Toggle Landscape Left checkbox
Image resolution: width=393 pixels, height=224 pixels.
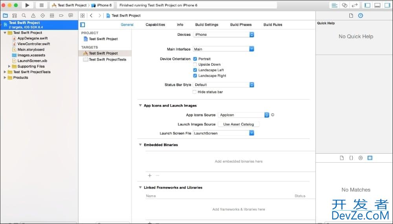(195, 70)
